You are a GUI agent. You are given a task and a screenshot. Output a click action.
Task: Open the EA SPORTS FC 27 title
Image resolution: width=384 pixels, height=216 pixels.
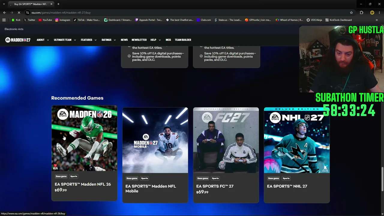tap(215, 186)
